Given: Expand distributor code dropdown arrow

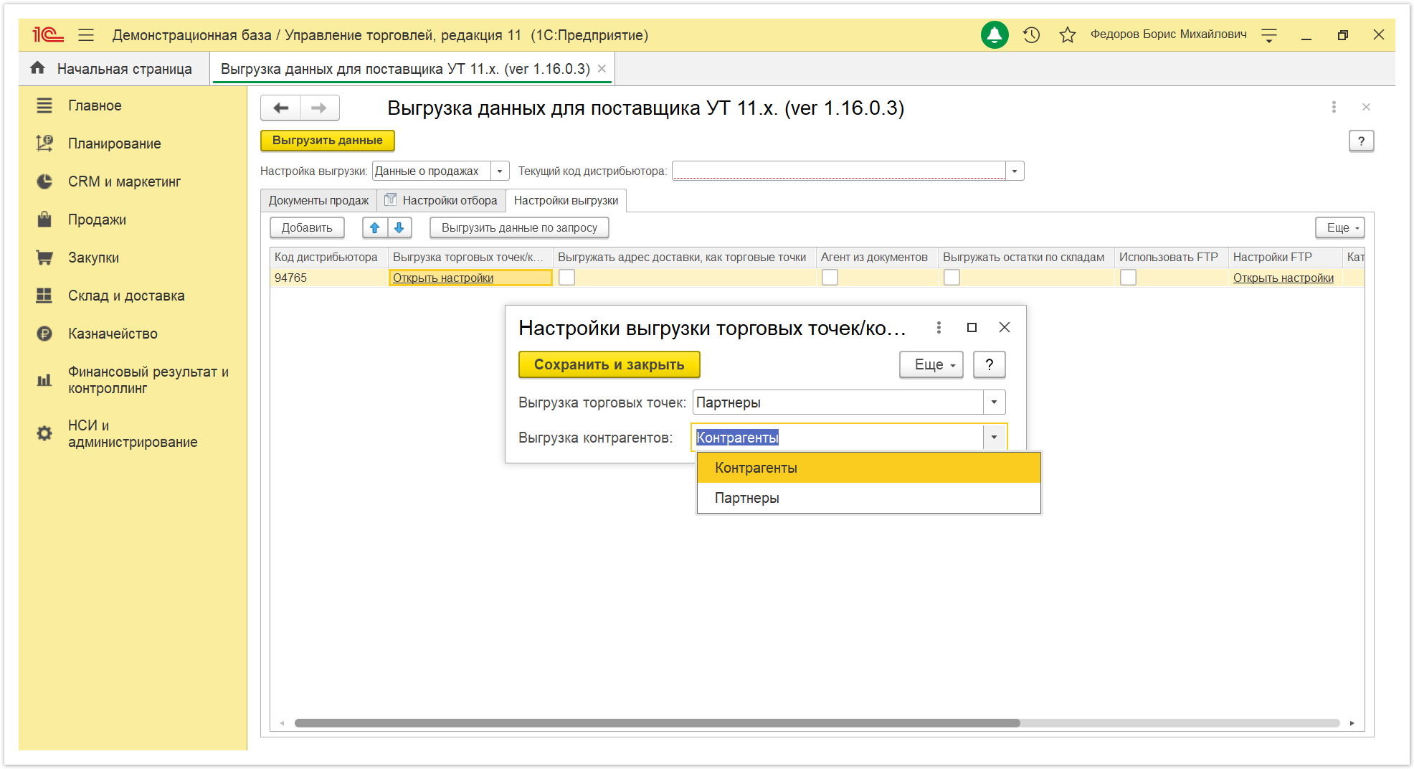Looking at the screenshot, I should click(x=1014, y=171).
